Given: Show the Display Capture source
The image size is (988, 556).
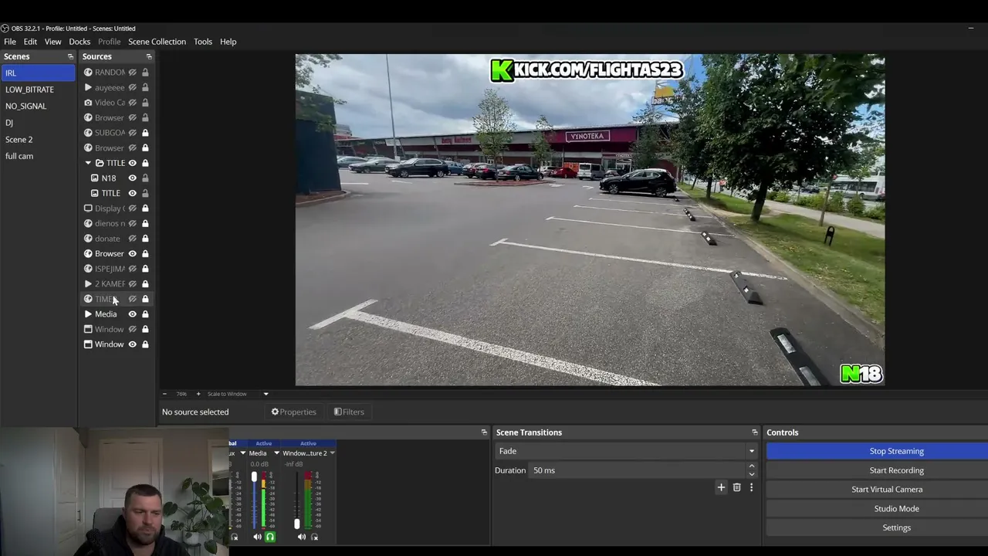Looking at the screenshot, I should 132,208.
